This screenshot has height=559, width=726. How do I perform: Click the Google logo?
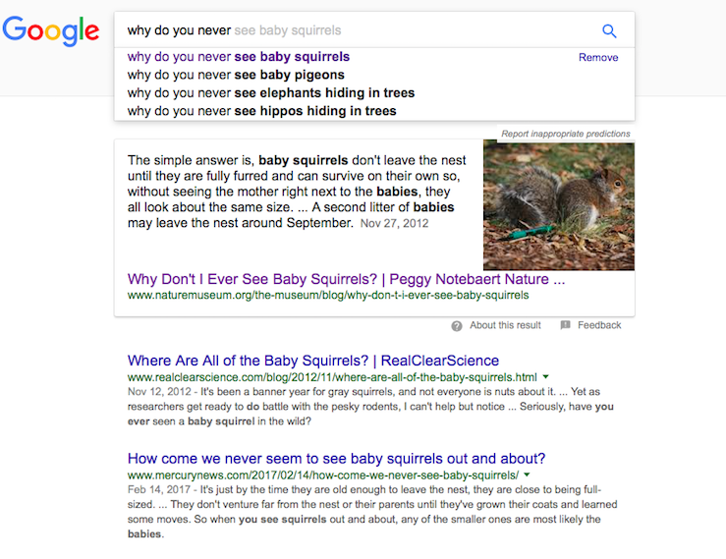[x=51, y=30]
